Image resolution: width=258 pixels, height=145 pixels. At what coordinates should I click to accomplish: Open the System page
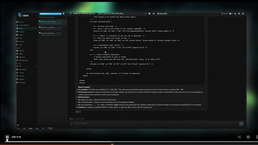coord(22,79)
